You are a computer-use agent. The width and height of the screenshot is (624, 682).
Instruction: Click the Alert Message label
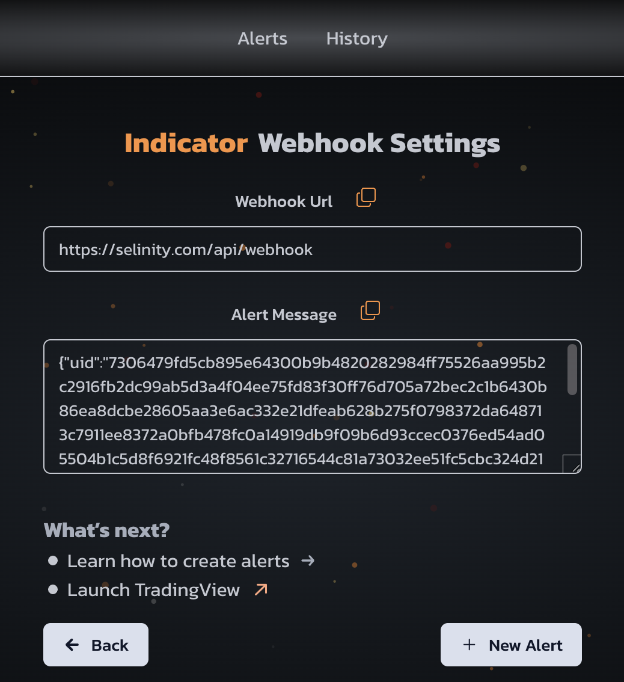click(x=284, y=315)
